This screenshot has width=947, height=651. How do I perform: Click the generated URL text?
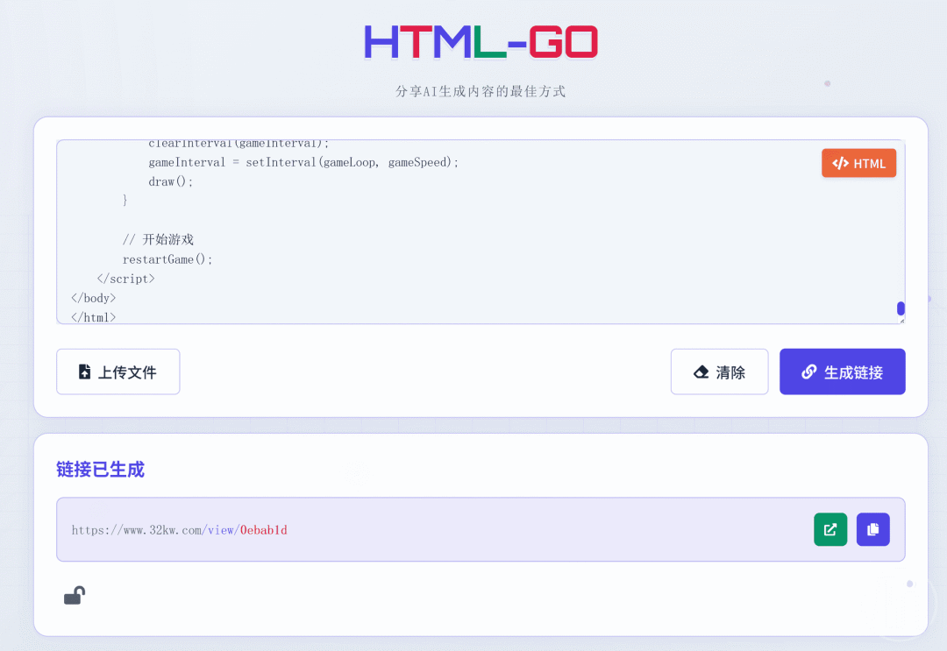[180, 530]
